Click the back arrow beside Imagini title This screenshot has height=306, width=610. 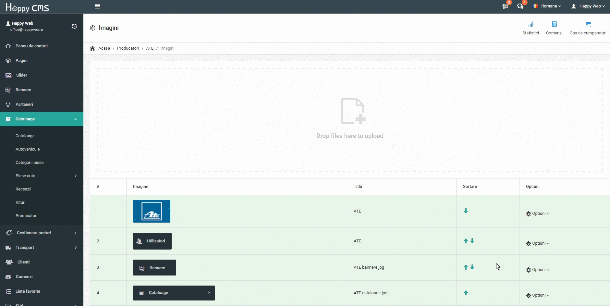click(x=92, y=28)
